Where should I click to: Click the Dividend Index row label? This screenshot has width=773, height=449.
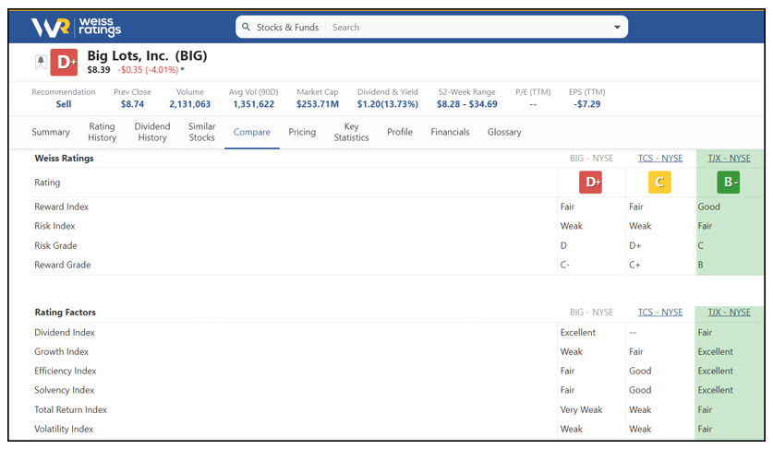(x=65, y=332)
